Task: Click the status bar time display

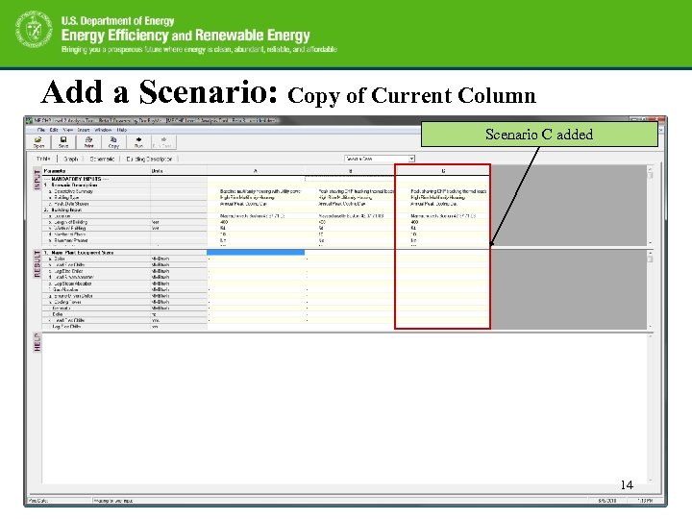Action: [x=645, y=501]
